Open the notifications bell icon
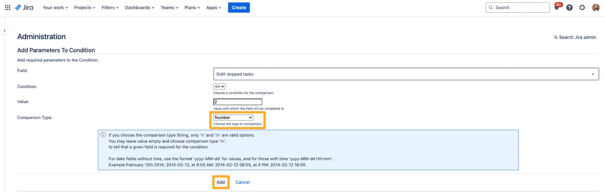The height and width of the screenshot is (192, 605). point(557,8)
